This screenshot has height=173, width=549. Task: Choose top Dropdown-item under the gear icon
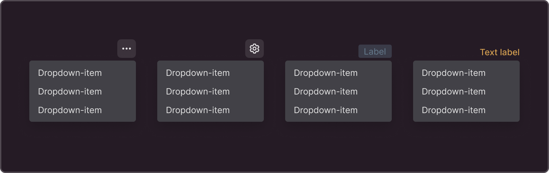pyautogui.click(x=211, y=73)
